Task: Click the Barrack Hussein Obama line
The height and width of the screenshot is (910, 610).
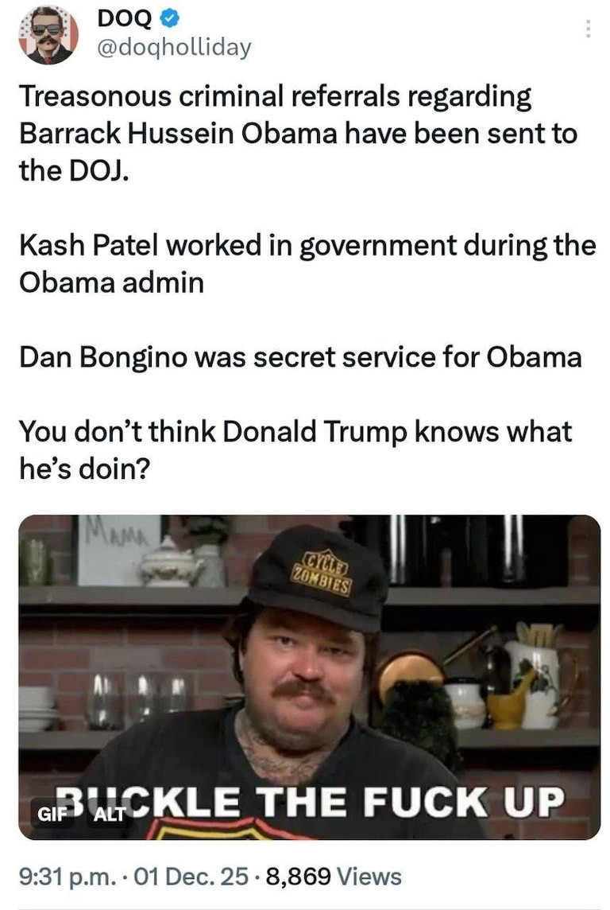Action: [x=299, y=134]
